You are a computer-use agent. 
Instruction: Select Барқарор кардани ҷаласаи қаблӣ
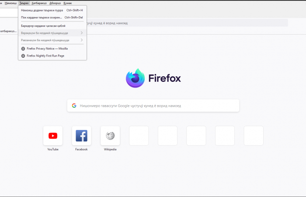click(x=52, y=26)
